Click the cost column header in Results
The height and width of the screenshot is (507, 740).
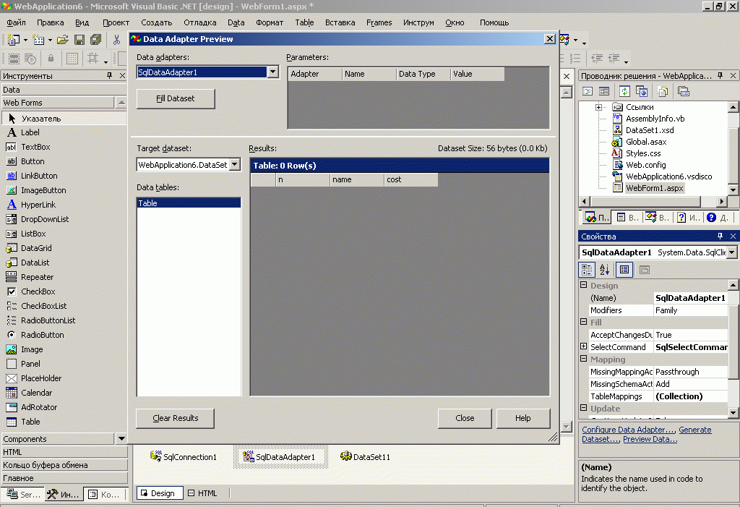pos(410,179)
